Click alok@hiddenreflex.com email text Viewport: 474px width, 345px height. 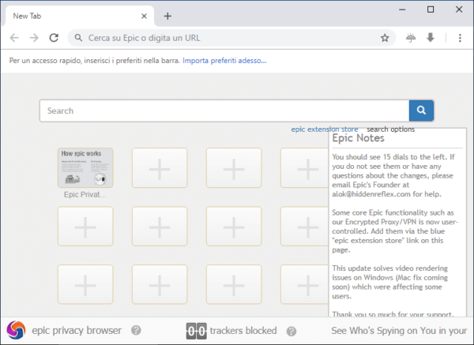coord(371,194)
